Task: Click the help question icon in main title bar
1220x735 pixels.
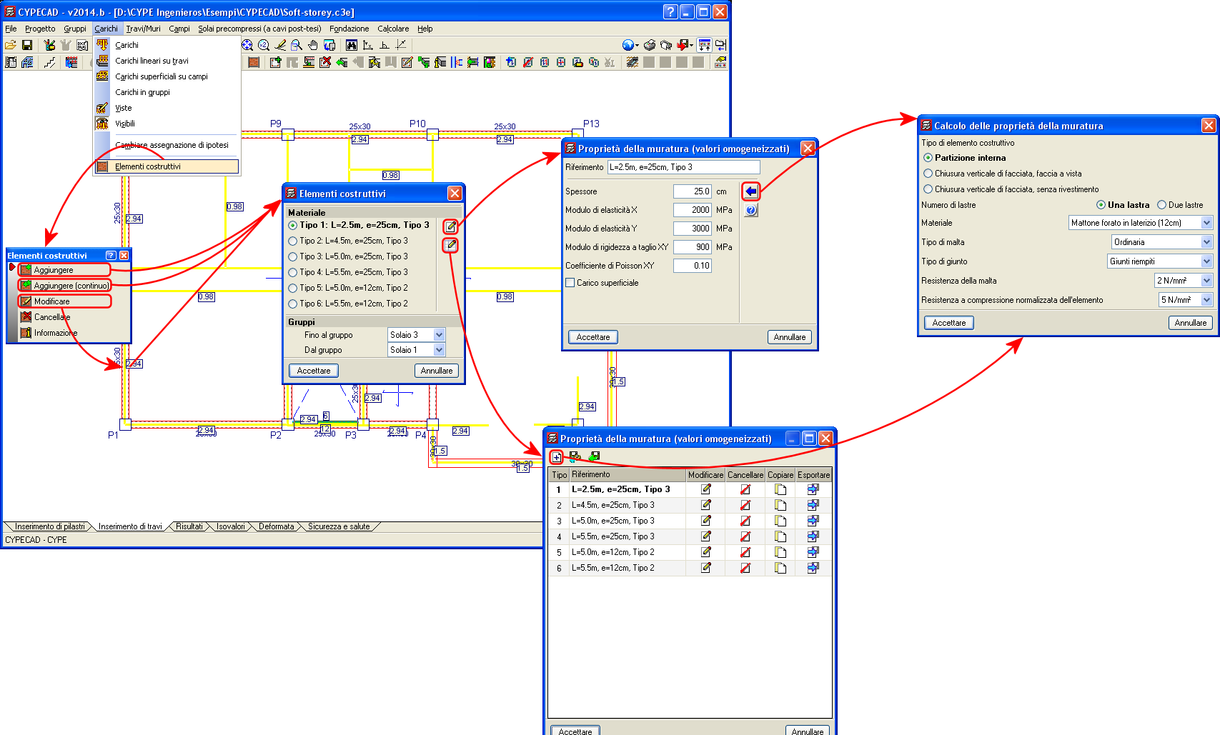Action: coord(670,11)
